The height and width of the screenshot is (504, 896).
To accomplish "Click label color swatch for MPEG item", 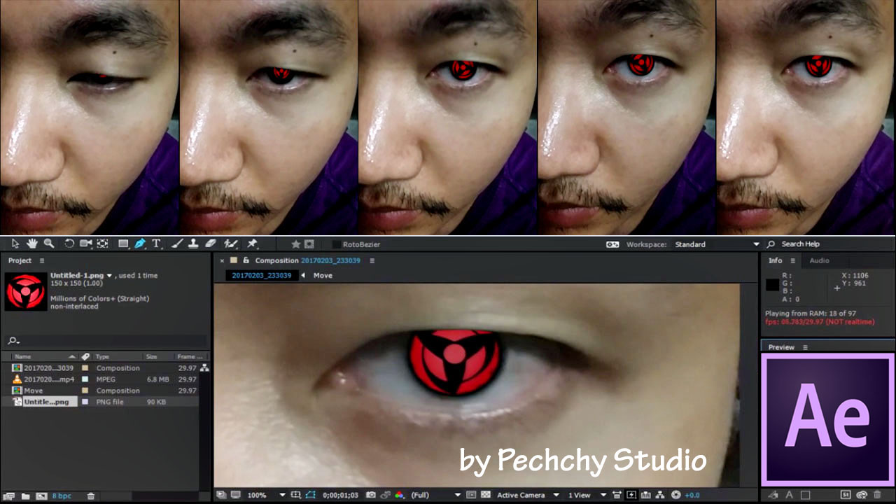I will tap(85, 379).
